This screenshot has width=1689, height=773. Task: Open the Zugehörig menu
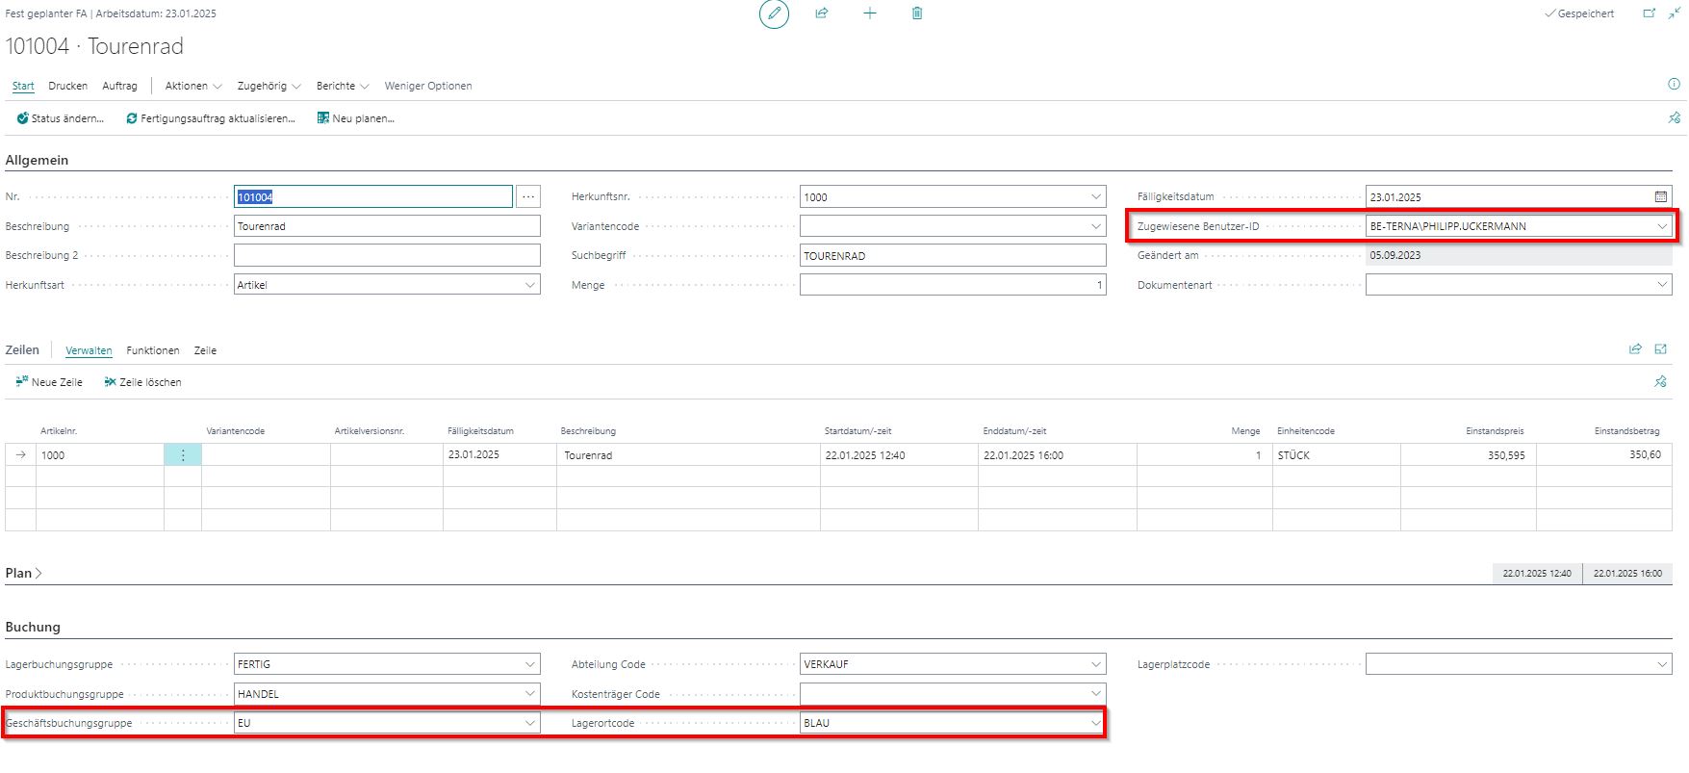click(269, 86)
